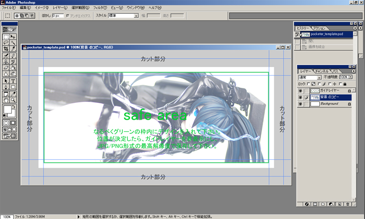Click the Intersect with selection mode button

click(x=32, y=16)
